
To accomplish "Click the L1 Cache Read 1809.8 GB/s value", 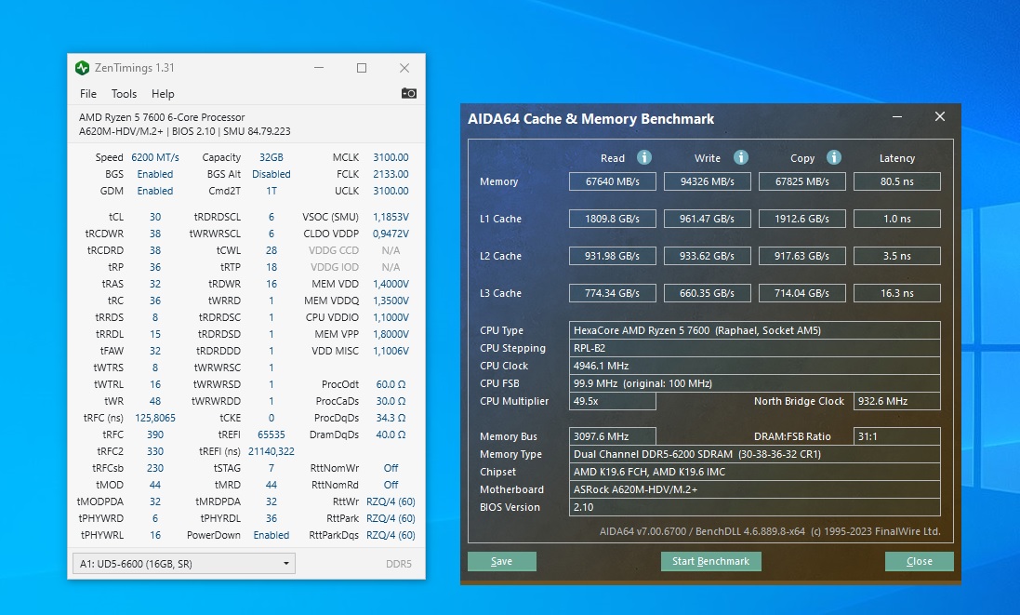I will 612,219.
